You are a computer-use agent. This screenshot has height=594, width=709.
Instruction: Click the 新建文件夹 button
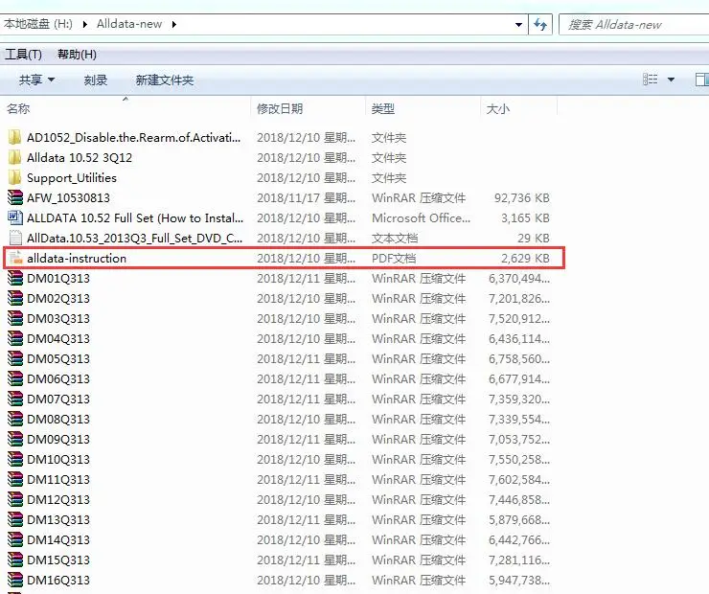coord(165,80)
